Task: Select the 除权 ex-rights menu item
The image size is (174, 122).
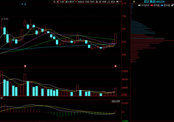Action: [x=92, y=2]
